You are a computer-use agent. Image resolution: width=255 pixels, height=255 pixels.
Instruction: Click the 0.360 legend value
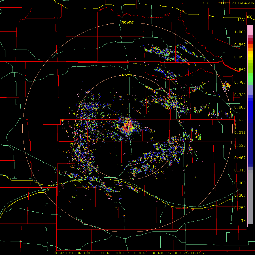coord(240,183)
